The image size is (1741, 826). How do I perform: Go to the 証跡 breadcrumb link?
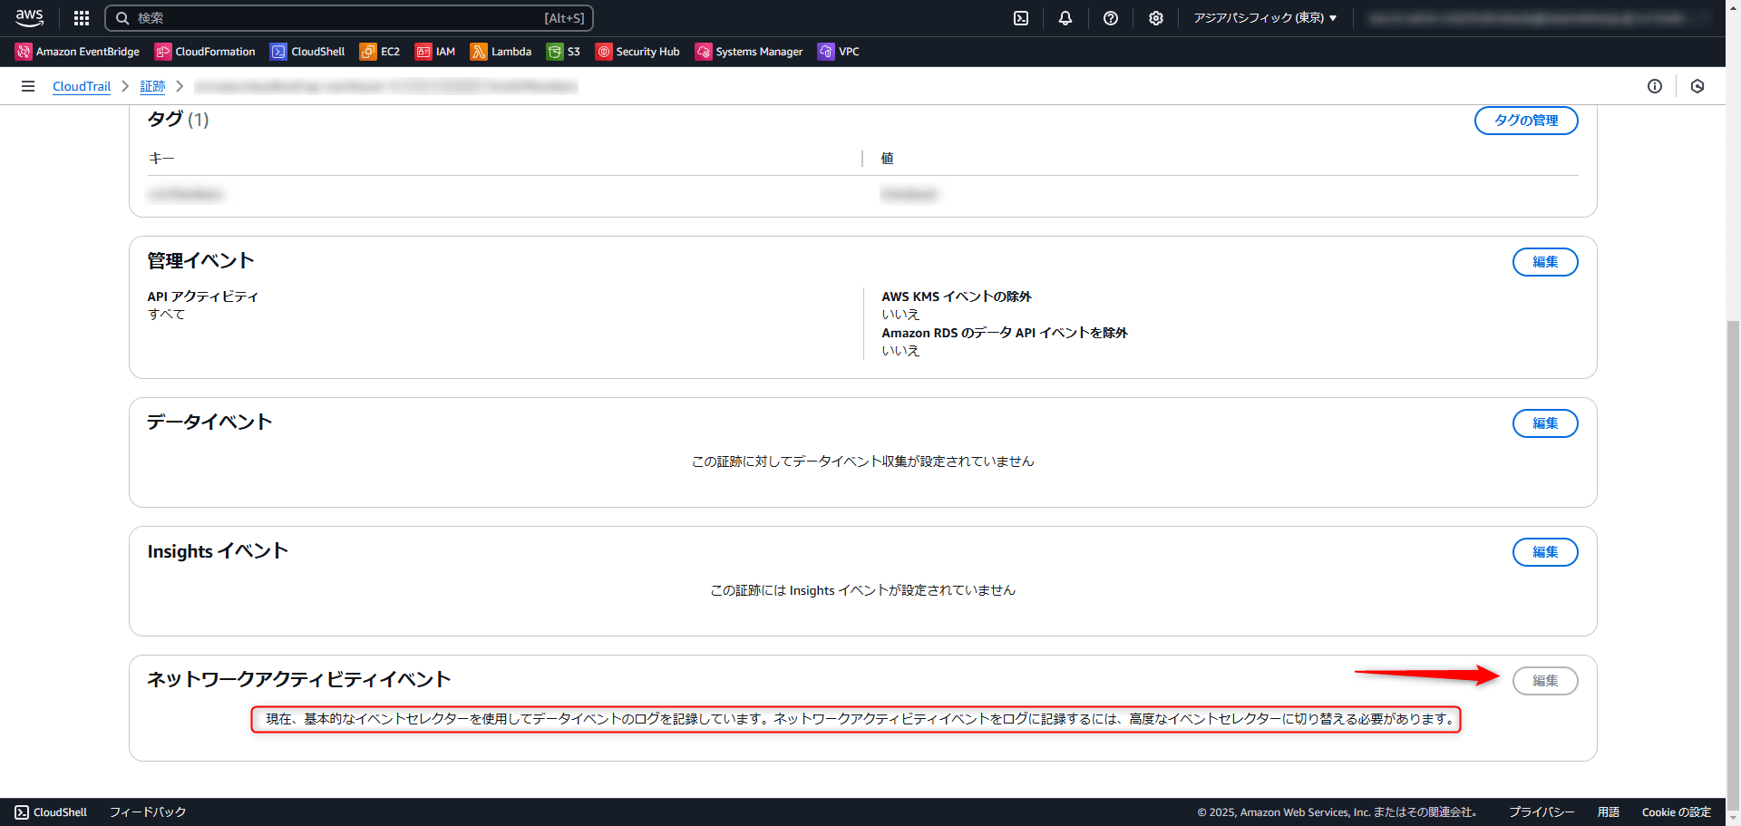(x=152, y=86)
